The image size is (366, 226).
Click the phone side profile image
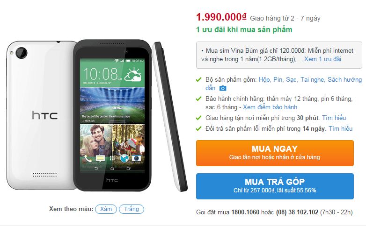pyautogui.click(x=170, y=116)
